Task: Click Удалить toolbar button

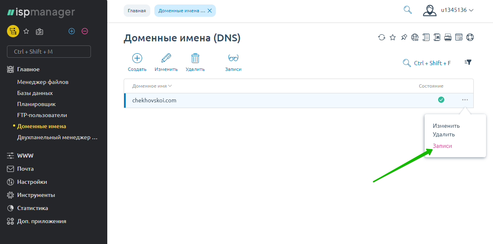Action: coord(195,63)
